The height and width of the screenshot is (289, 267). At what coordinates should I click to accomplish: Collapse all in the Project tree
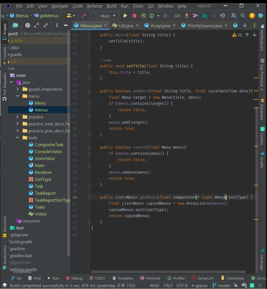click(46, 25)
